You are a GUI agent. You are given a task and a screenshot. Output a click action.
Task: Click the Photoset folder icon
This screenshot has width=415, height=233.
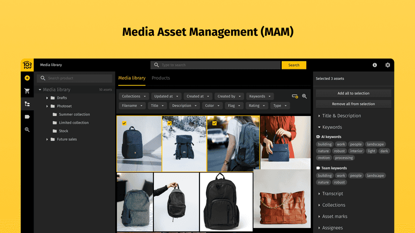pyautogui.click(x=53, y=106)
